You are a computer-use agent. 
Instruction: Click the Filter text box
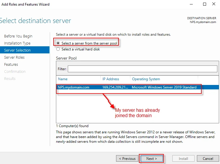(142, 69)
